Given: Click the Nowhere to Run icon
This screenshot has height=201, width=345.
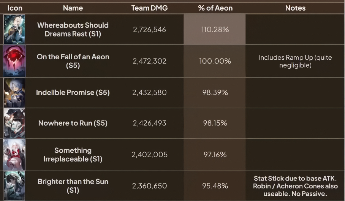Looking at the screenshot, I should coord(14,123).
